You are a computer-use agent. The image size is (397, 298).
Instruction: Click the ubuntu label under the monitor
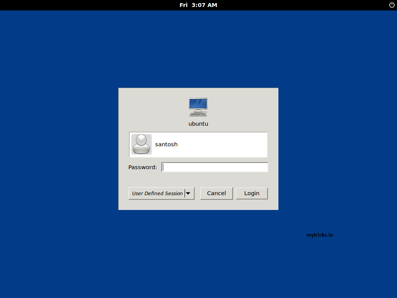[x=198, y=123]
